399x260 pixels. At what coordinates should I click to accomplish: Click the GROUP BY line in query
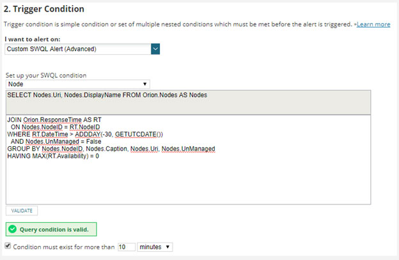coord(111,149)
